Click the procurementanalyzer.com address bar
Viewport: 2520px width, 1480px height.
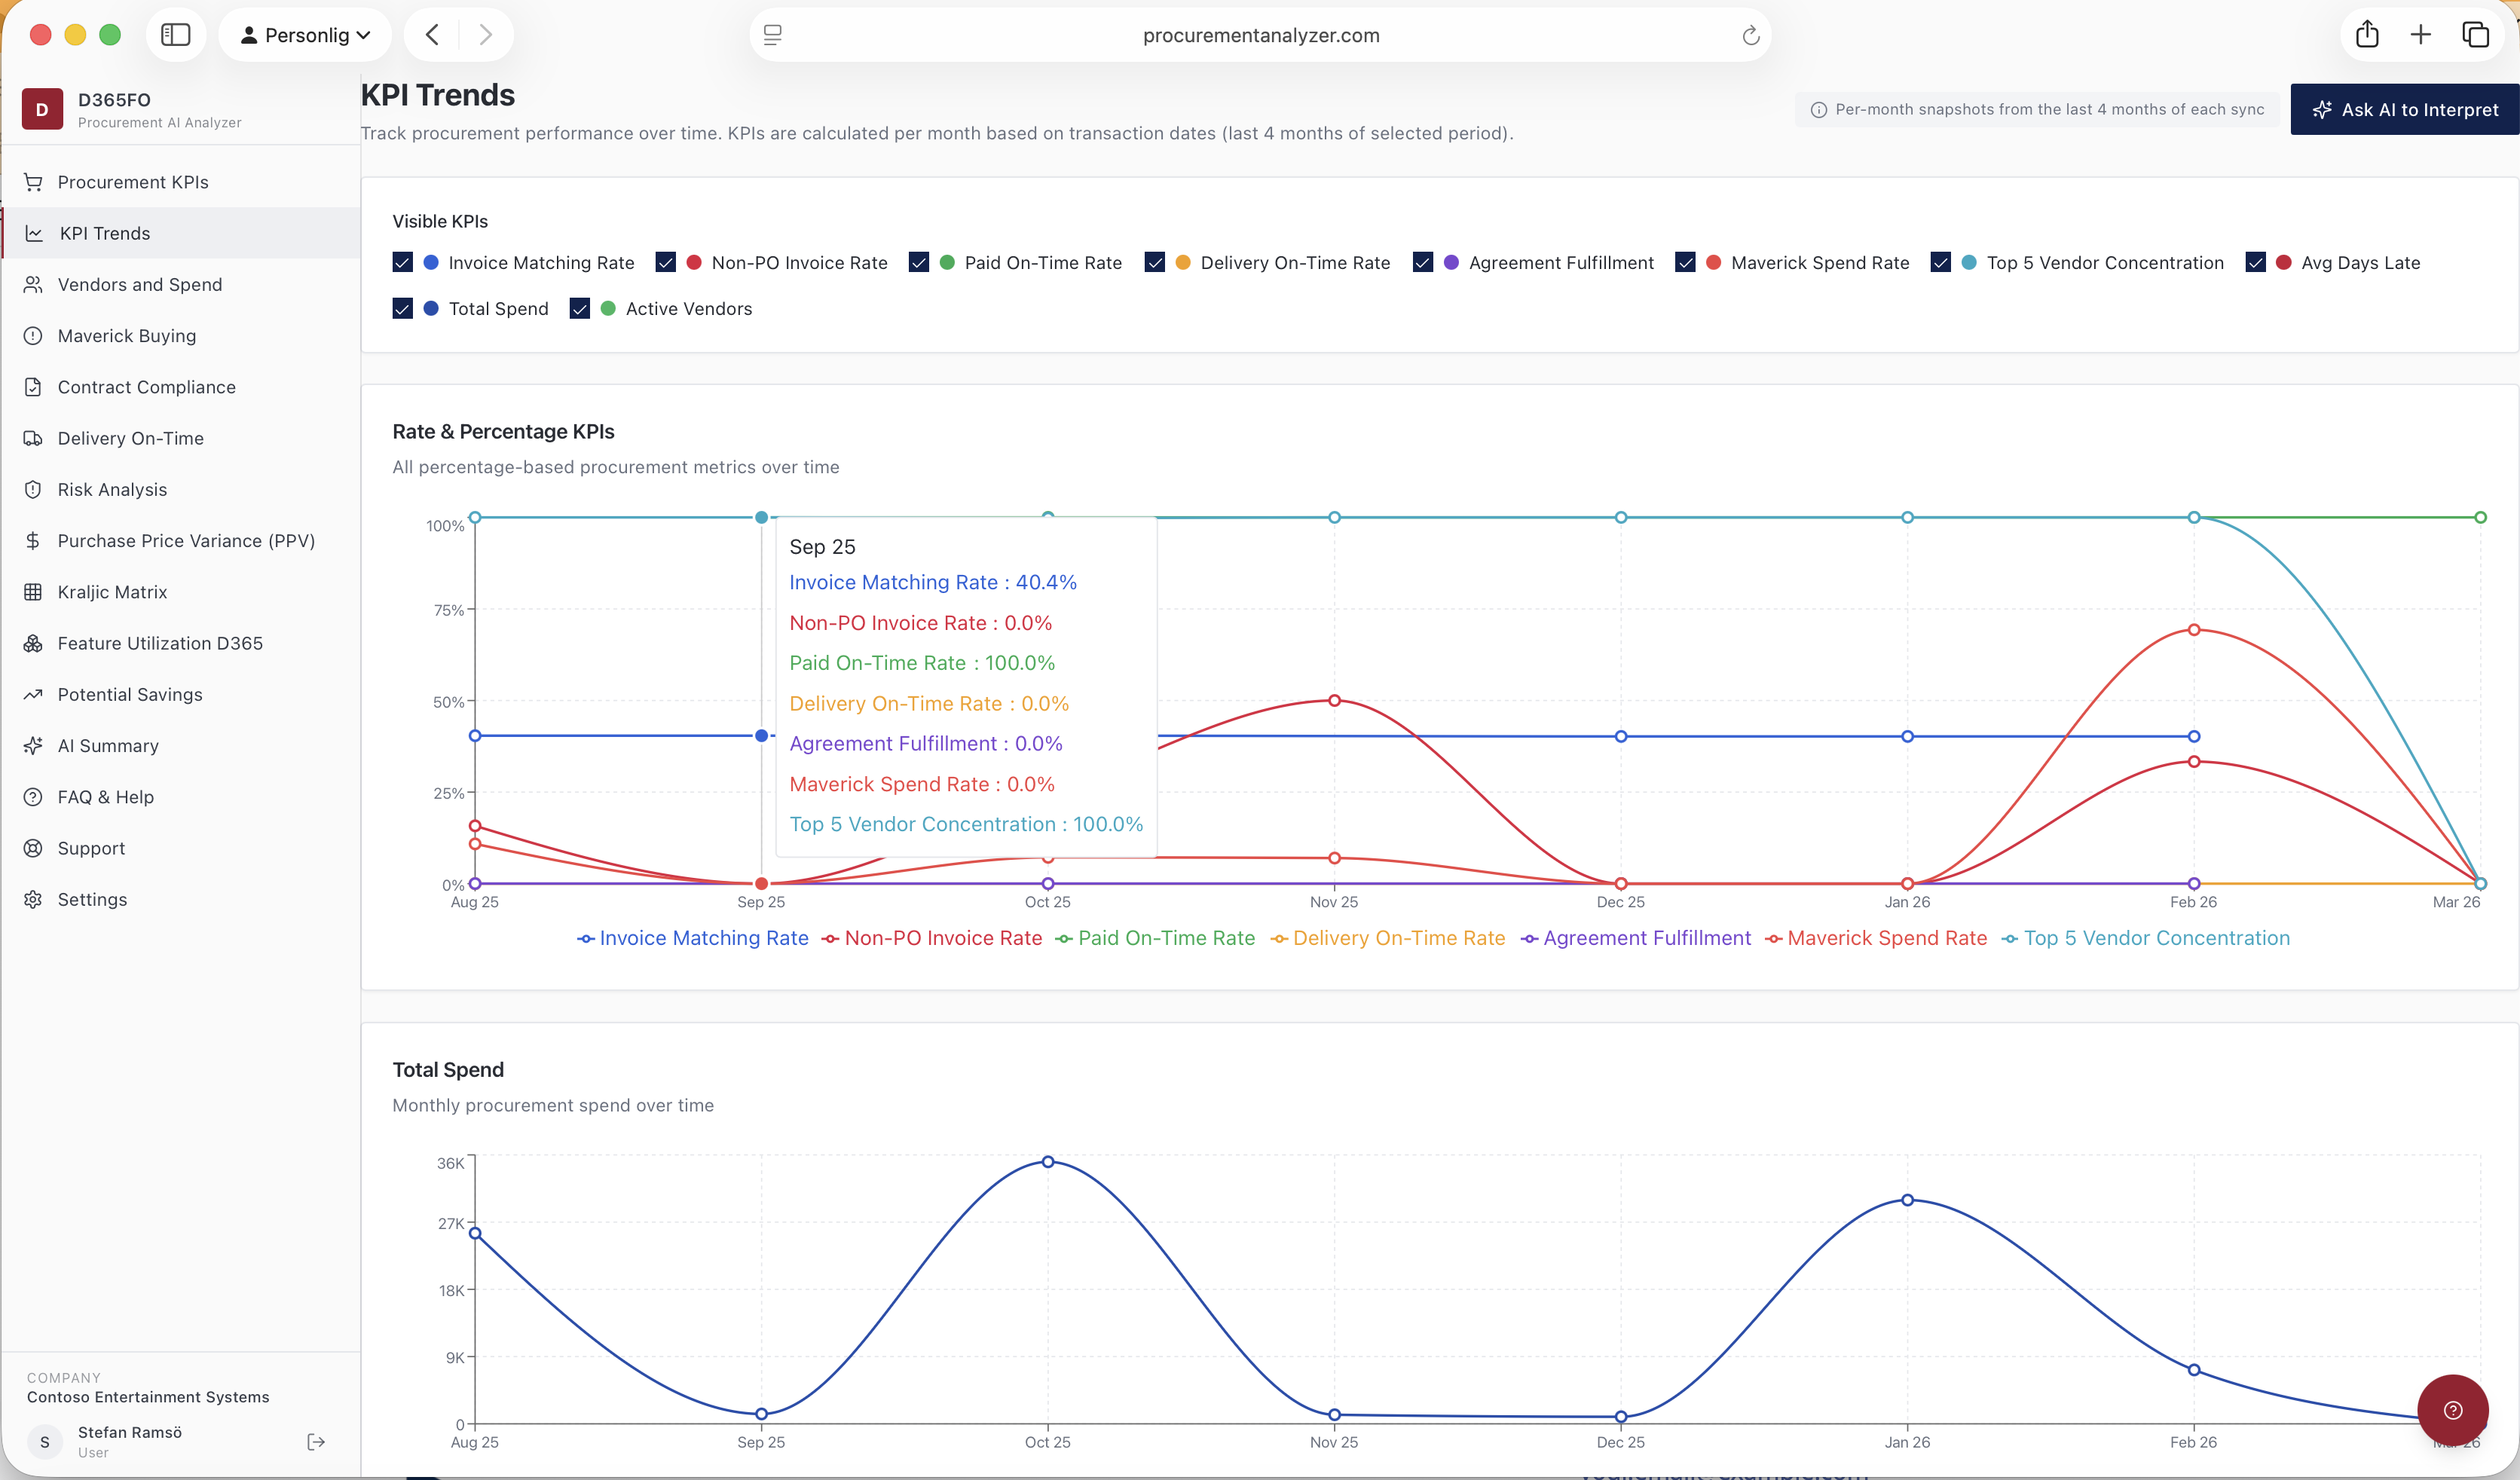(1260, 35)
